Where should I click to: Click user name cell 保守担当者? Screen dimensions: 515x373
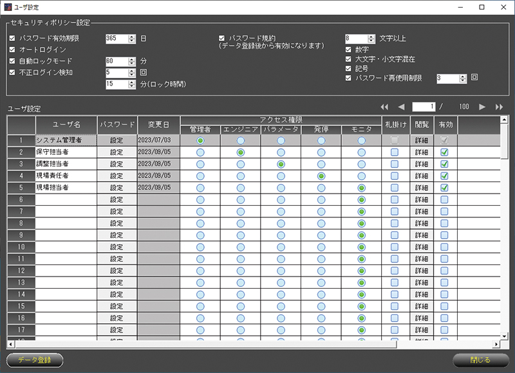coord(66,152)
